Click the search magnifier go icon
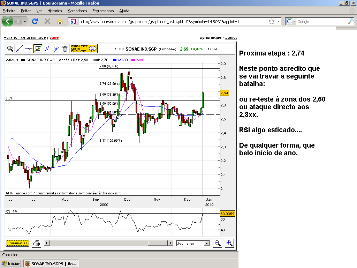Image resolution: width=357 pixels, height=268 pixels. click(351, 21)
